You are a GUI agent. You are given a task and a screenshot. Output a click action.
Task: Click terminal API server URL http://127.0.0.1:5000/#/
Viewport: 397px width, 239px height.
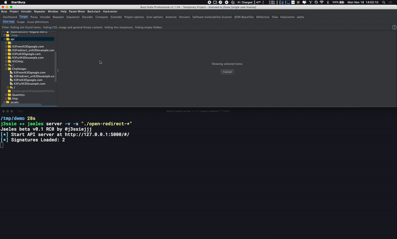(x=97, y=135)
